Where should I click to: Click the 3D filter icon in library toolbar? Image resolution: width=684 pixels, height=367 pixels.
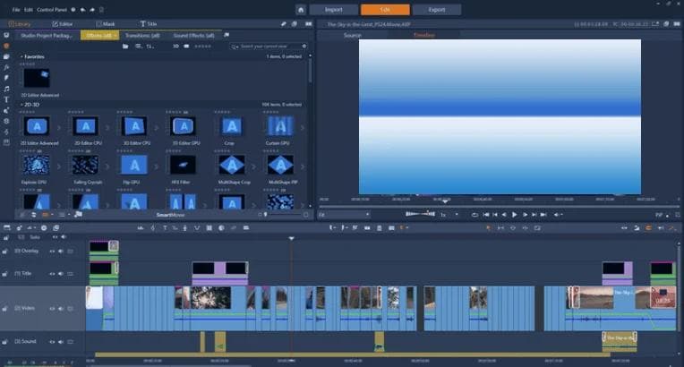pyautogui.click(x=175, y=47)
